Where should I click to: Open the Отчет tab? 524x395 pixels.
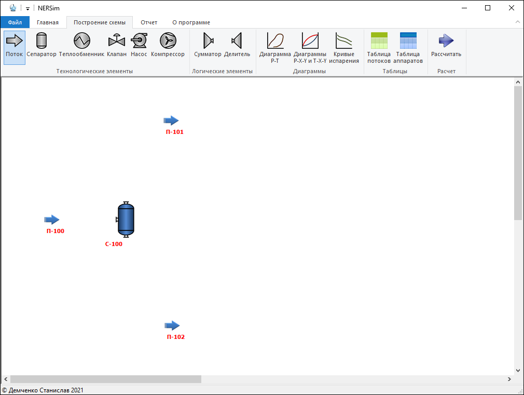[149, 22]
